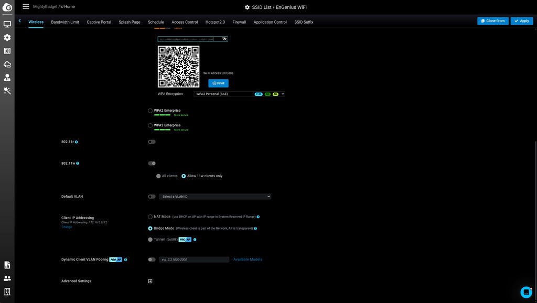
Task: Choose the Allow 11w-clients only option
Action: 184,176
